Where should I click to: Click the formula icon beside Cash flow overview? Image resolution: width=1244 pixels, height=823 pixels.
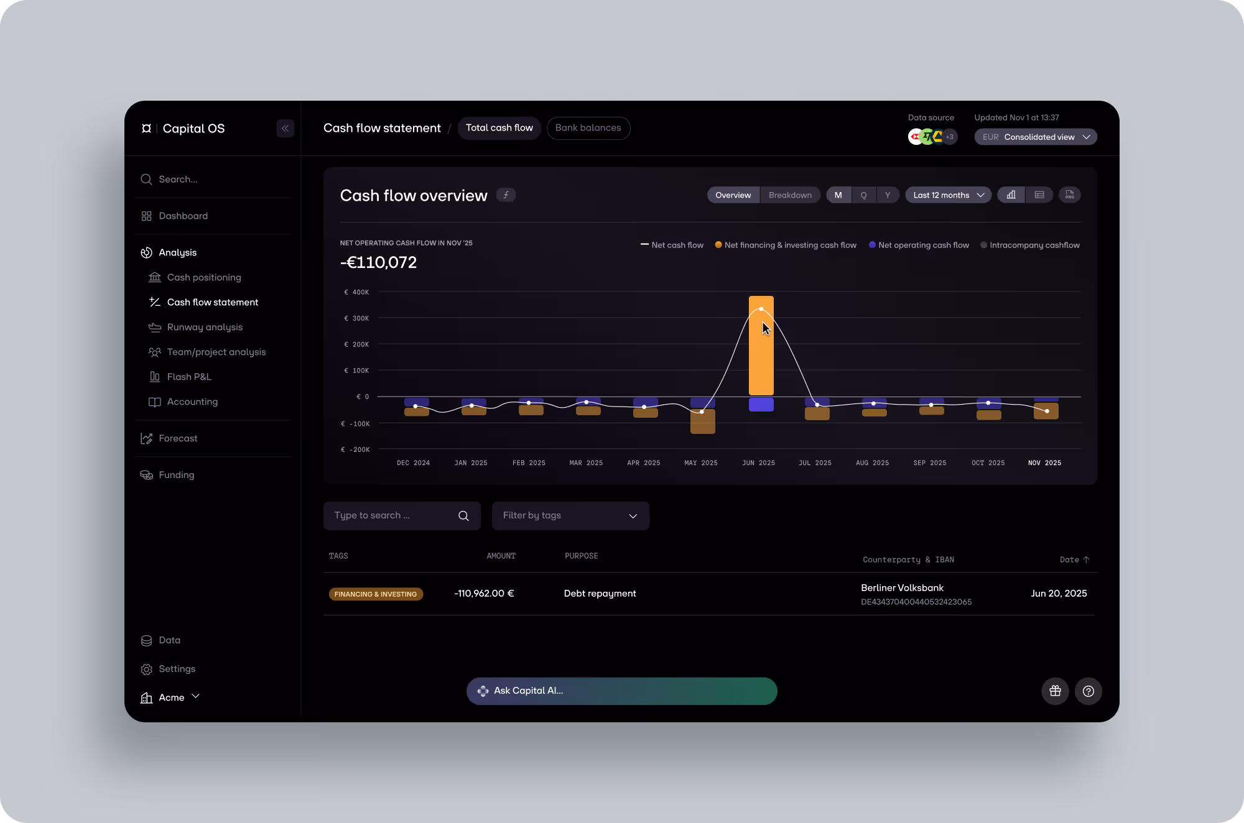click(x=506, y=195)
